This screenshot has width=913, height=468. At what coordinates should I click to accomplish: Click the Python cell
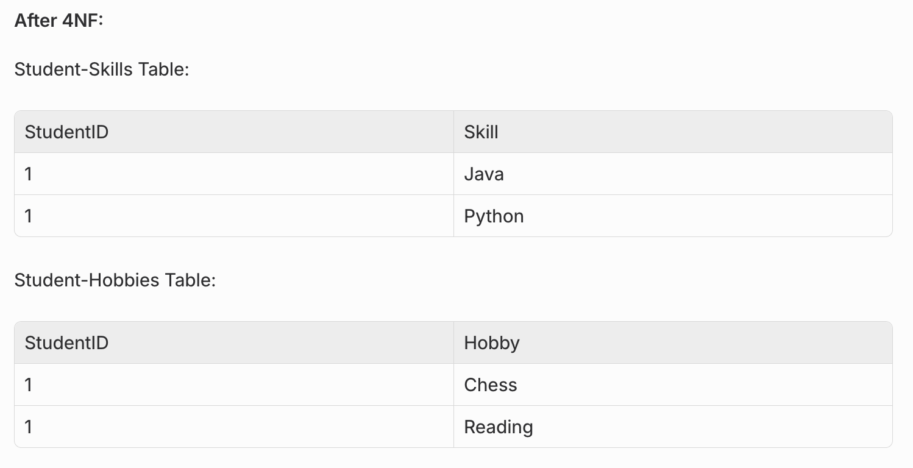pos(494,216)
